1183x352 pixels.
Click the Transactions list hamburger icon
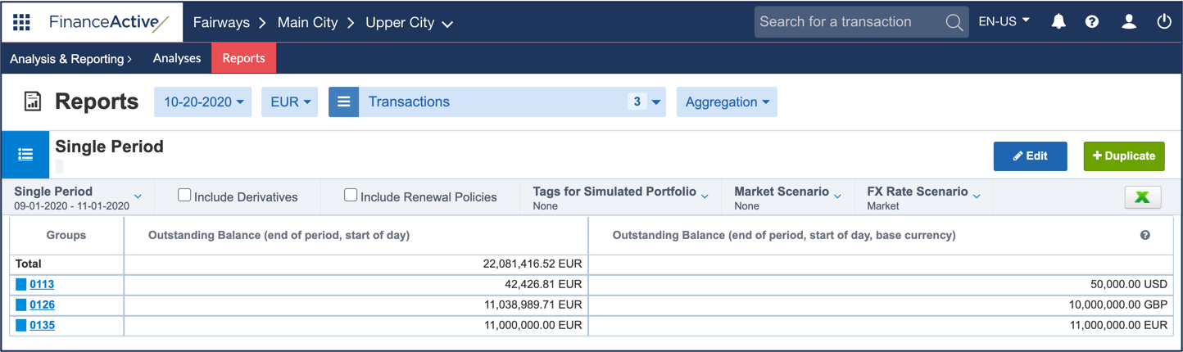tap(343, 102)
